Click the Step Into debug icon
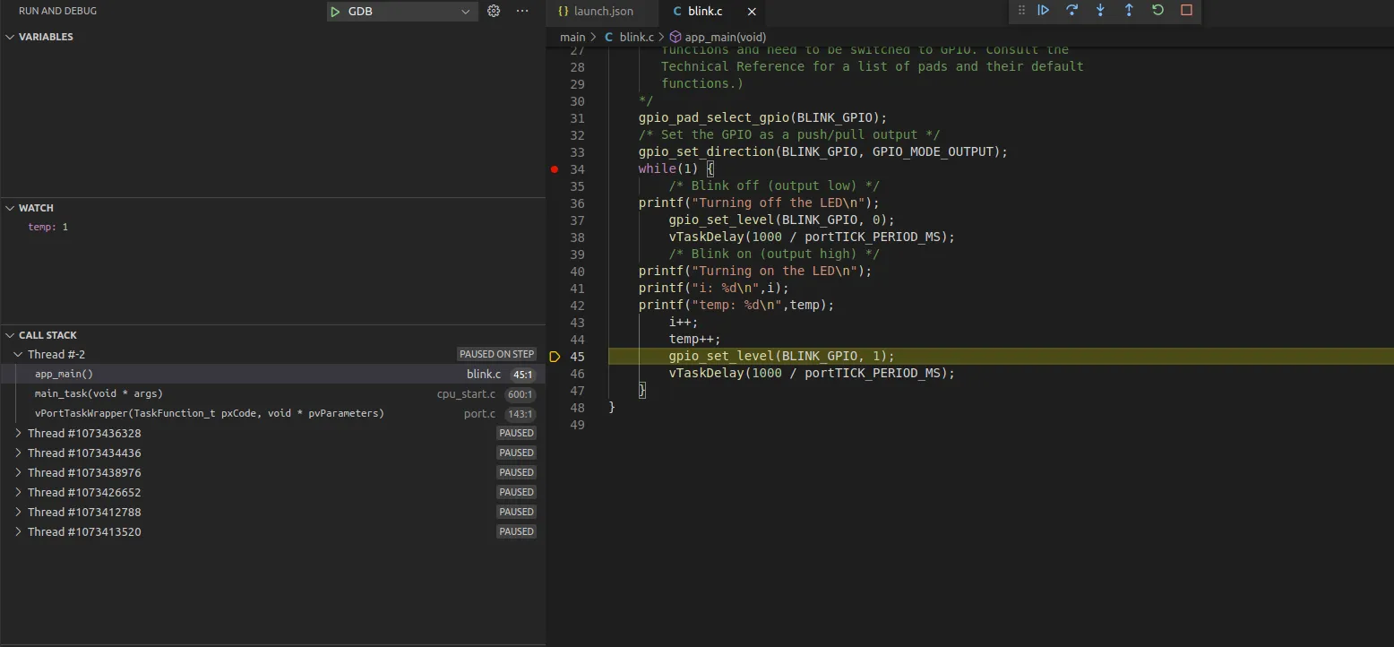Image resolution: width=1394 pixels, height=647 pixels. [1100, 11]
